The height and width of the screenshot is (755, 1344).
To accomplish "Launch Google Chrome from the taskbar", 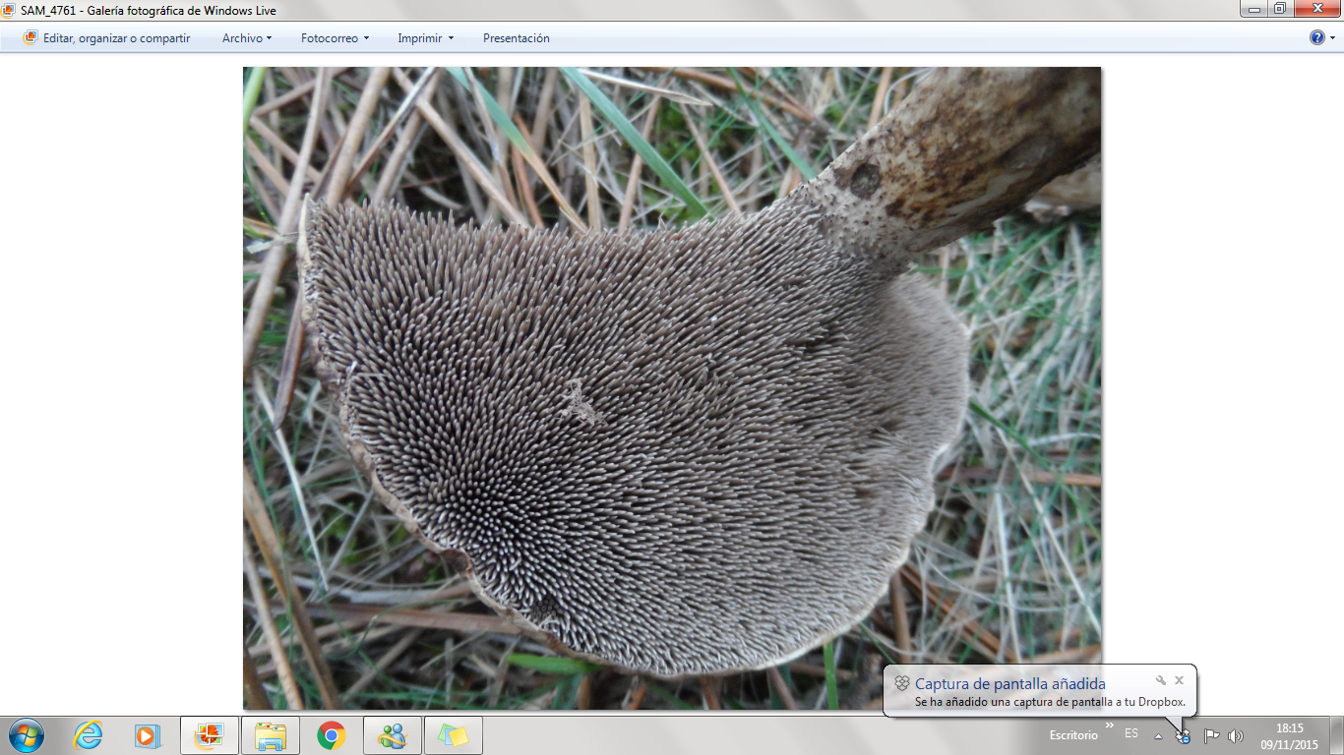I will click(332, 735).
